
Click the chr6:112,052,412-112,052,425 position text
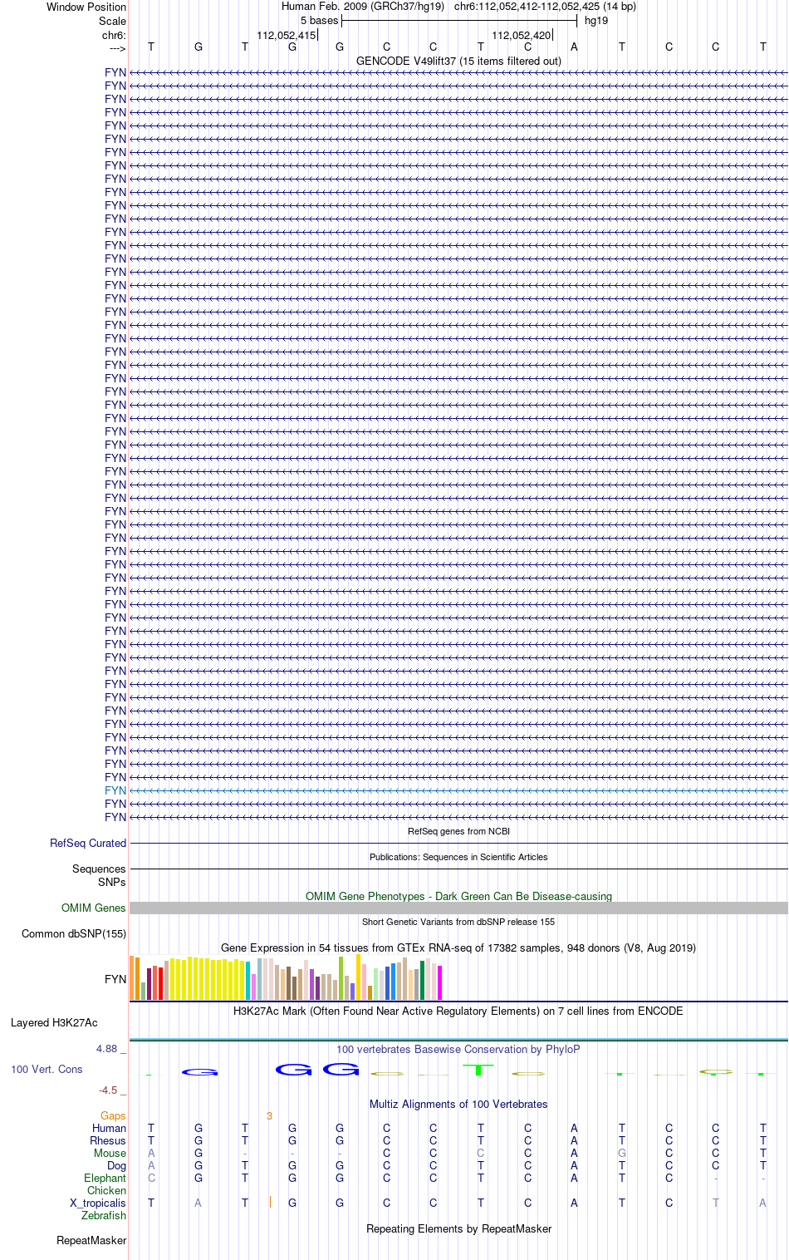coord(545,6)
